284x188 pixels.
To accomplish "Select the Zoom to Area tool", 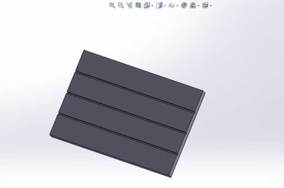I will tap(121, 5).
